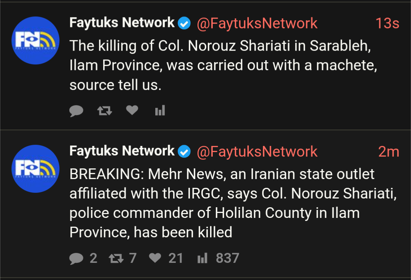Click the 2m timestamp
The height and width of the screenshot is (280, 411).
tap(389, 152)
